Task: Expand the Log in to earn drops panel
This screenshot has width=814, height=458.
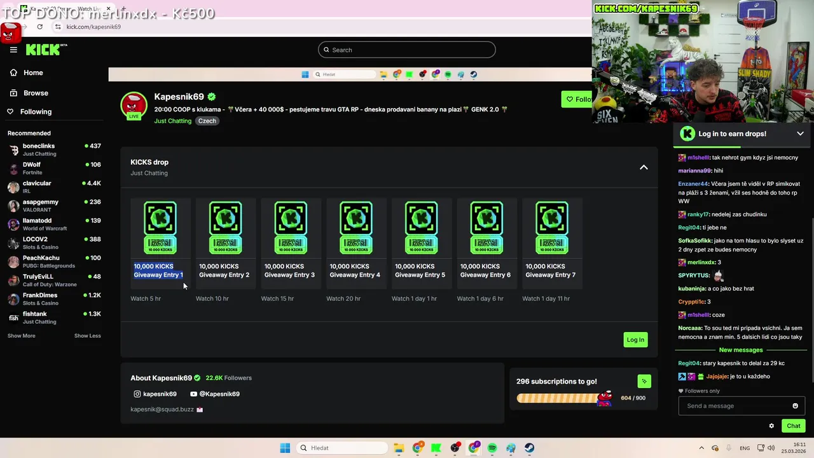Action: coord(800,134)
